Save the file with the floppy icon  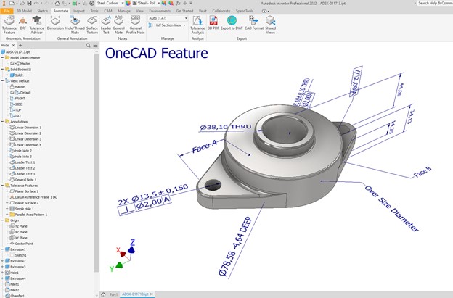click(29, 3)
